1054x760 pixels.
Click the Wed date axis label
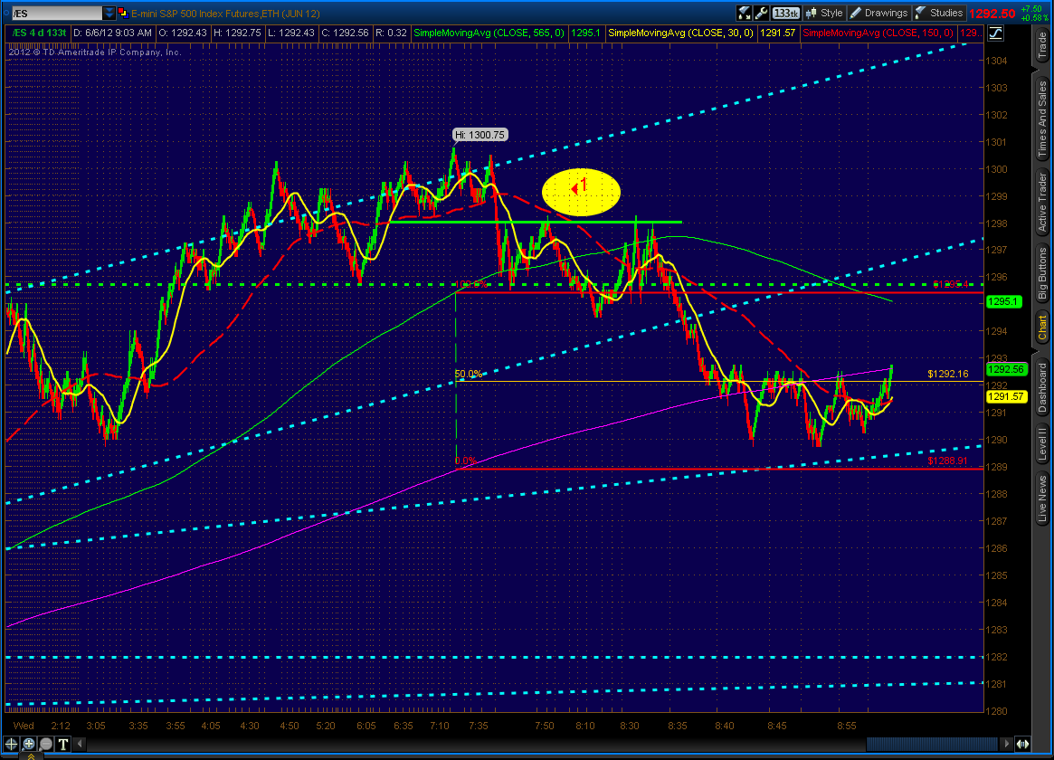24,726
